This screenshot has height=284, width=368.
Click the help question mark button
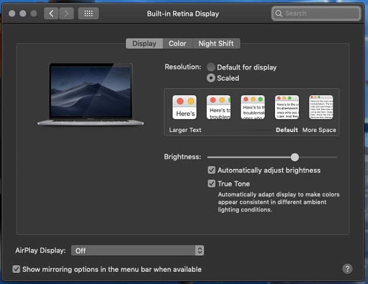point(348,269)
